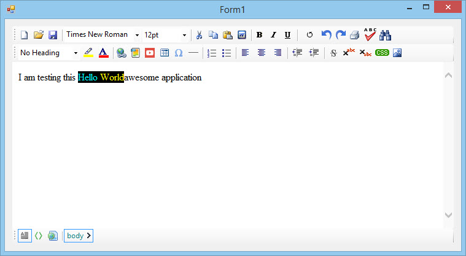Screen dimensions: 466x256
Task: Open Times New Roman font dropdown
Action: click(x=137, y=35)
